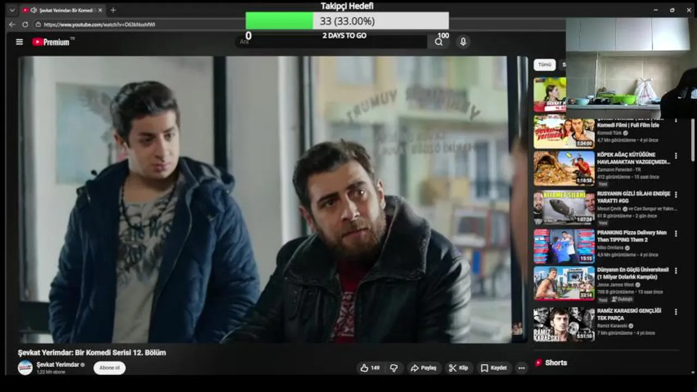Like the video with thumbs up

point(370,368)
